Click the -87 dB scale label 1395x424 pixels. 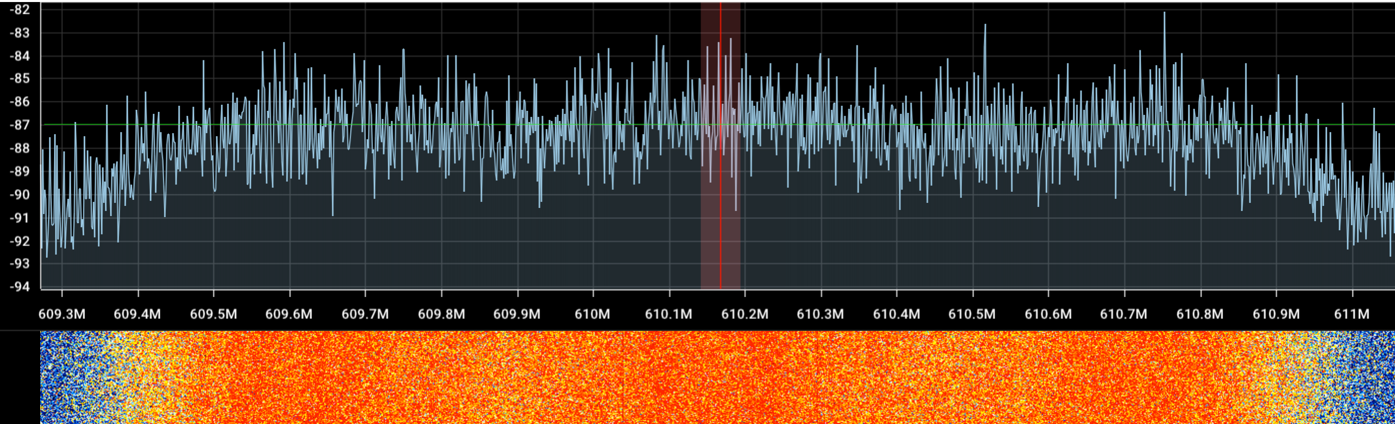tap(19, 125)
